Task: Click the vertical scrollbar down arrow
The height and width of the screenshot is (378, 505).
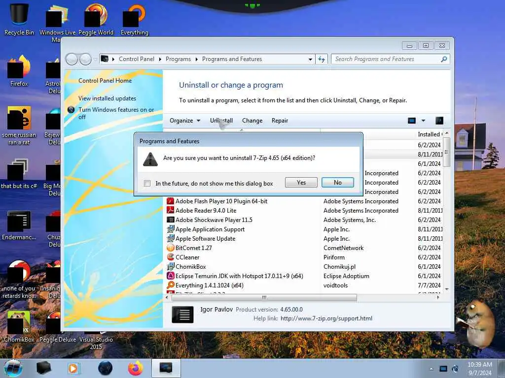Action: [447, 289]
